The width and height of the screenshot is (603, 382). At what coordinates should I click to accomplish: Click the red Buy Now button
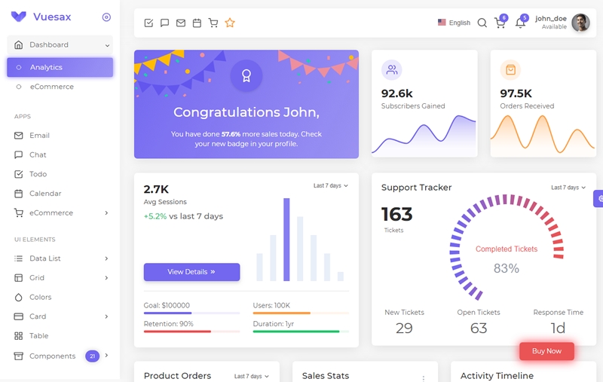tap(546, 351)
